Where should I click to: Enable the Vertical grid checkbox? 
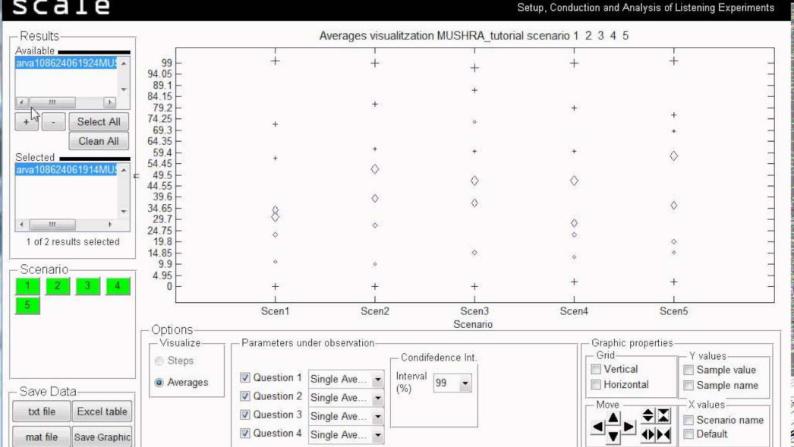pyautogui.click(x=596, y=369)
